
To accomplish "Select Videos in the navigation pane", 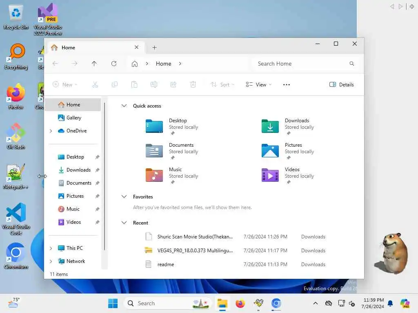I will (73, 222).
